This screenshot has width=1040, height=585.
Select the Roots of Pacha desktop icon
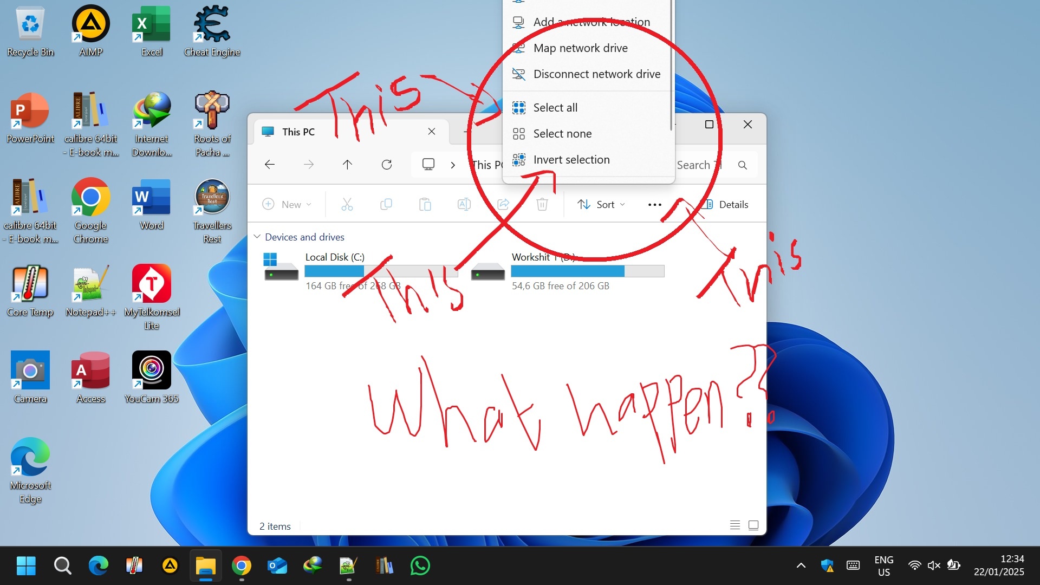click(212, 125)
